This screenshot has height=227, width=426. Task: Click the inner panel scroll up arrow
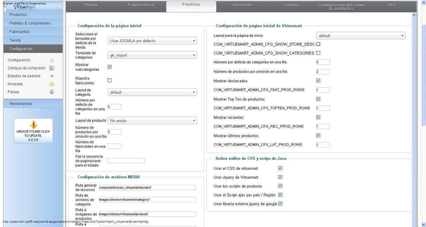[x=414, y=15]
